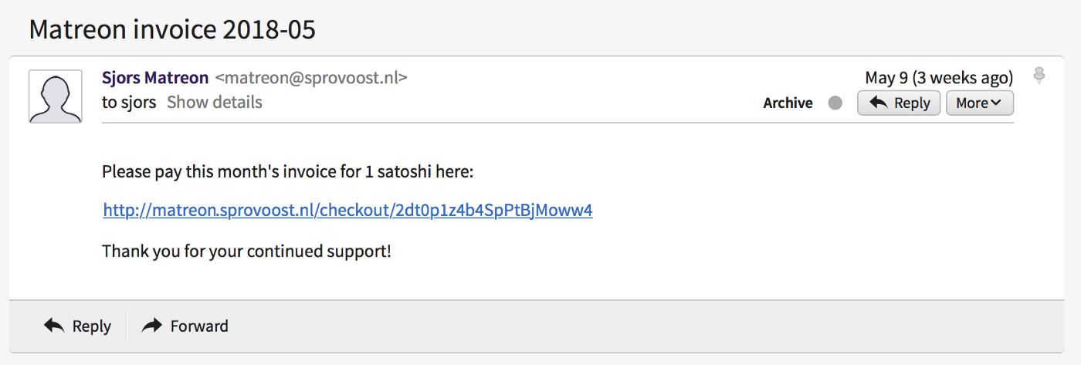Click the 'Thank you for your continued support' line
Image resolution: width=1081 pixels, height=365 pixels.
point(246,252)
